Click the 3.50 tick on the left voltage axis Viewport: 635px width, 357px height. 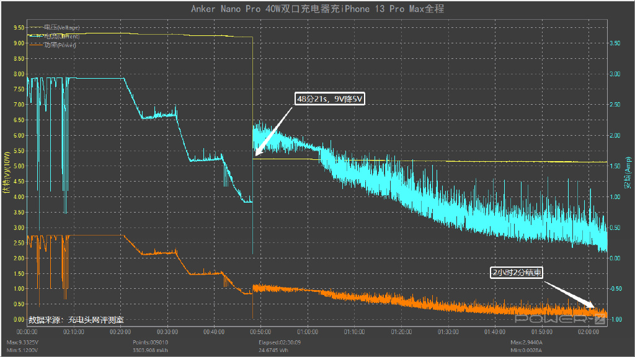click(x=19, y=212)
